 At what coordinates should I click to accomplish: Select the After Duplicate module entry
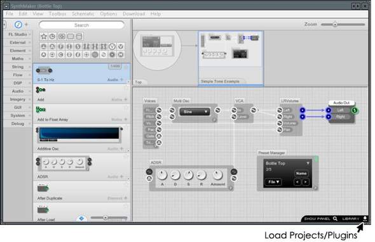(81, 192)
